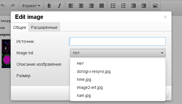Viewport: 182px width, 104px height.
Task: Insert a numbered list
Action: pos(123,6)
